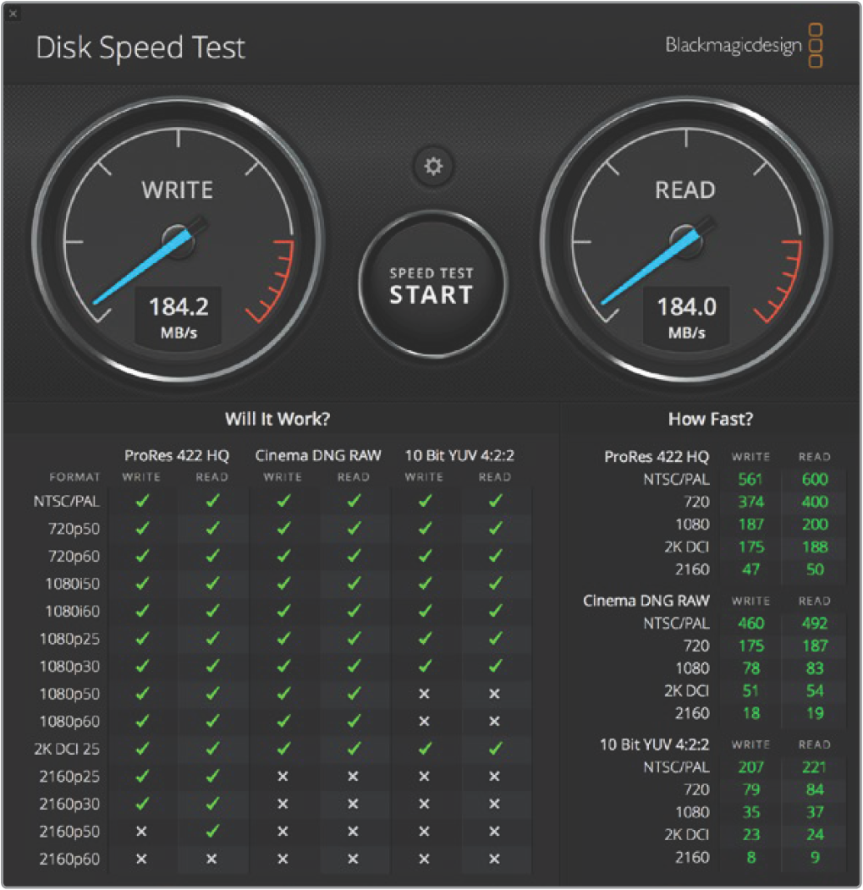Click the 10 Bit YUV write cross for 1080p50
The height and width of the screenshot is (890, 863).
click(425, 694)
